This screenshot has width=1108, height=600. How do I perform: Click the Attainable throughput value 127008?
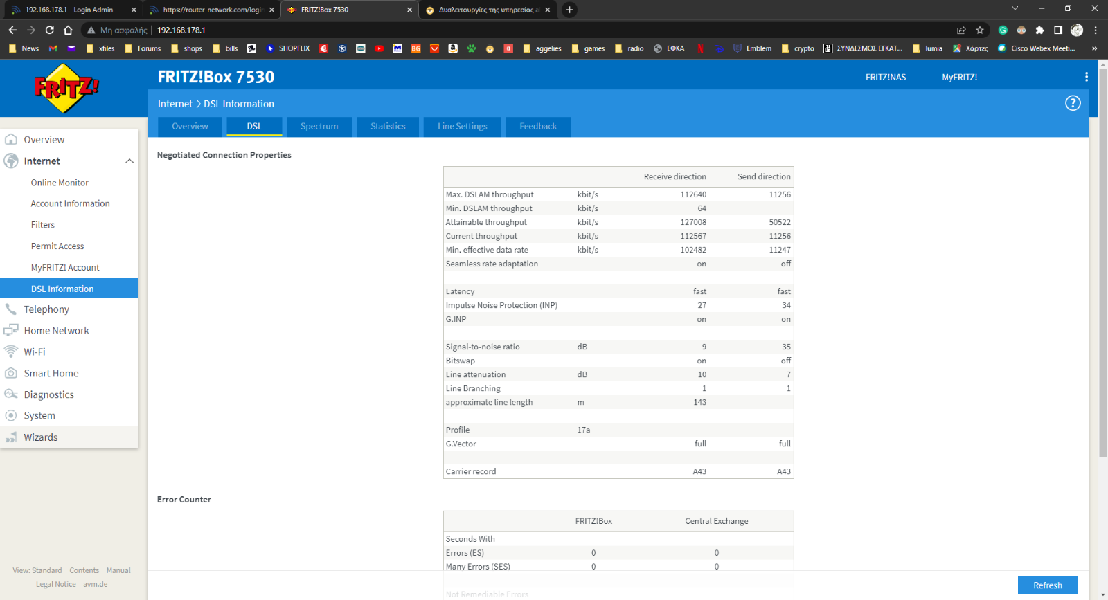[693, 222]
